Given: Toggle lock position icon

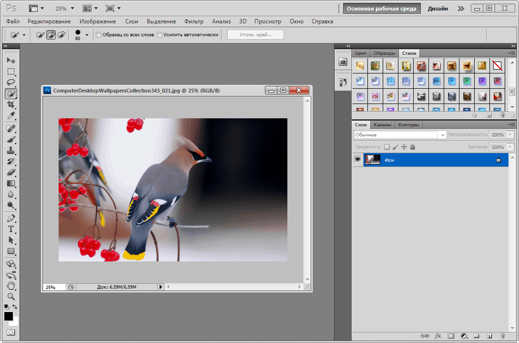Looking at the screenshot, I should [404, 147].
